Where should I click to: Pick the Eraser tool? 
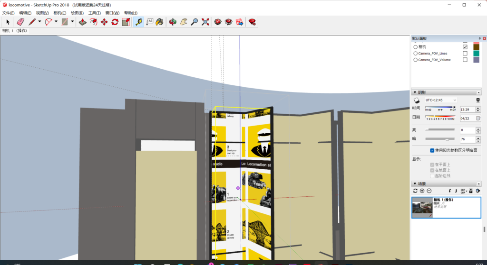point(20,22)
